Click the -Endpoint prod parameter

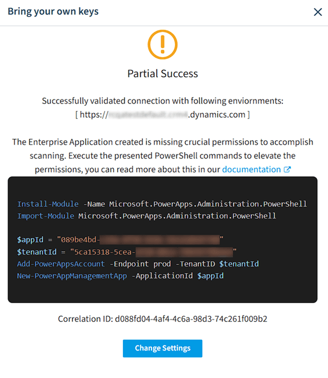click(140, 264)
